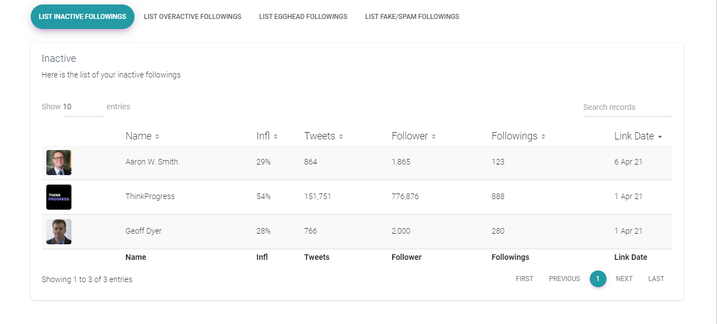View the List Fake/Spam Followings tab
Image resolution: width=717 pixels, height=324 pixels.
click(412, 17)
